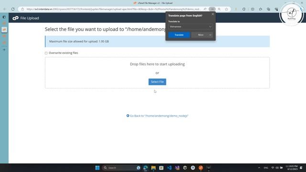Open Visual Studio from taskbar
Viewport: 306px width, 172px height.
[177, 168]
